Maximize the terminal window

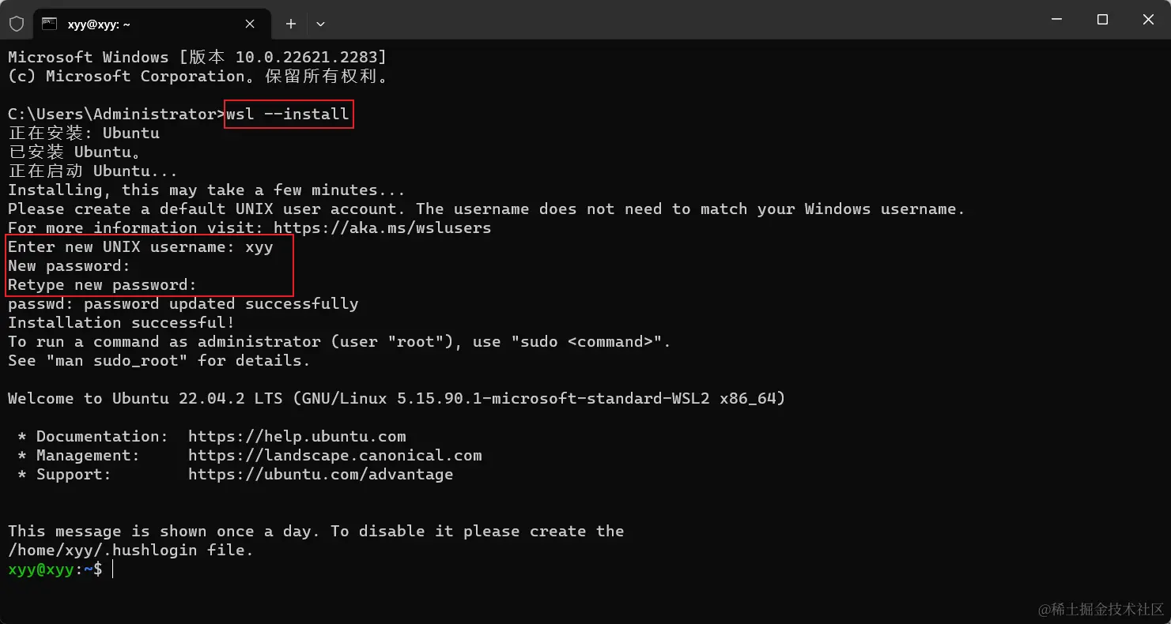point(1102,20)
